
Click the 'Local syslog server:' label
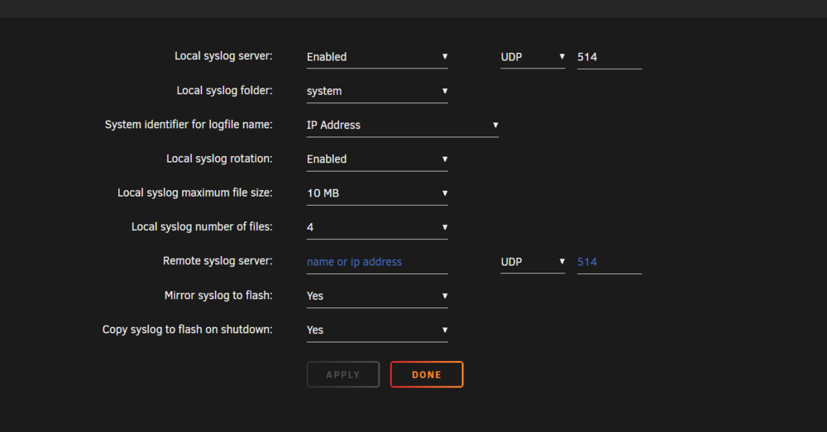pos(223,56)
